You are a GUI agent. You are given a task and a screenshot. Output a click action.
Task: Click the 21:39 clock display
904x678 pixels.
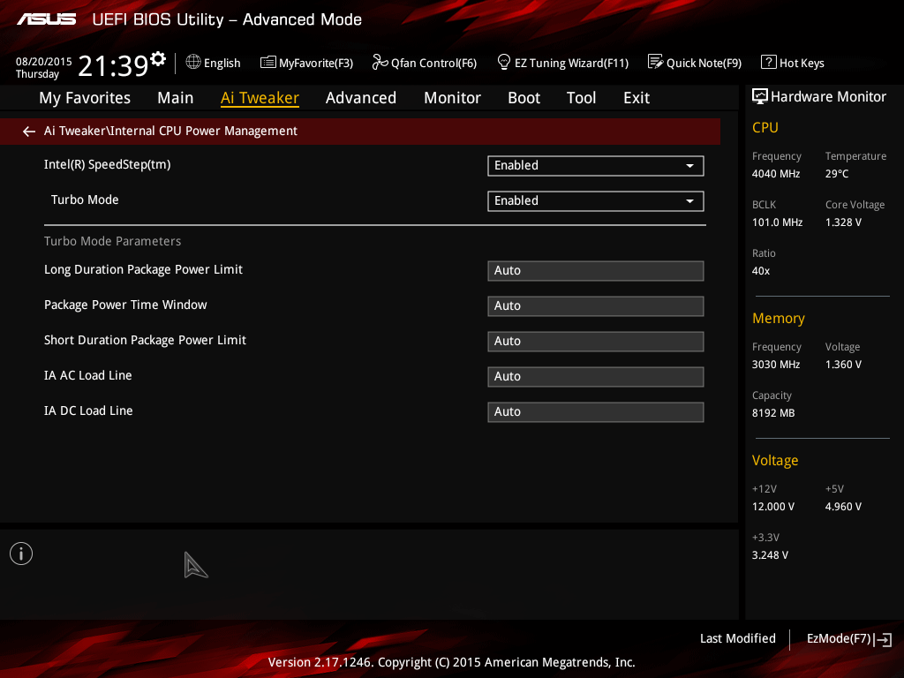[x=114, y=65]
